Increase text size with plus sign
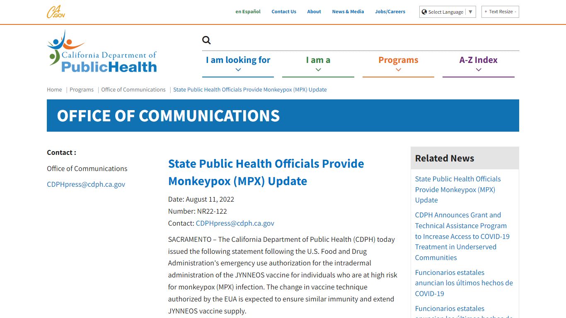Image resolution: width=566 pixels, height=318 pixels. (x=486, y=12)
